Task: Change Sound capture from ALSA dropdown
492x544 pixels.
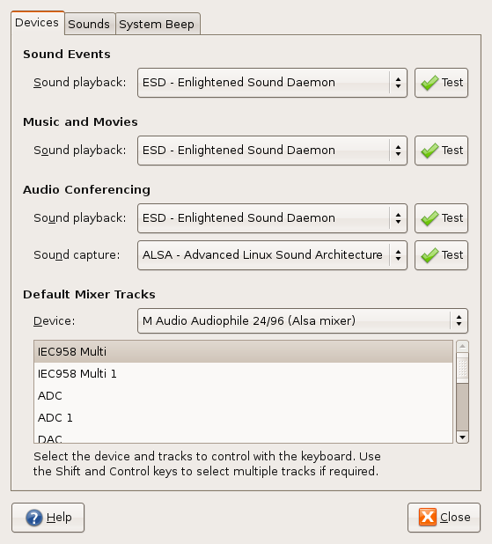Action: [272, 255]
